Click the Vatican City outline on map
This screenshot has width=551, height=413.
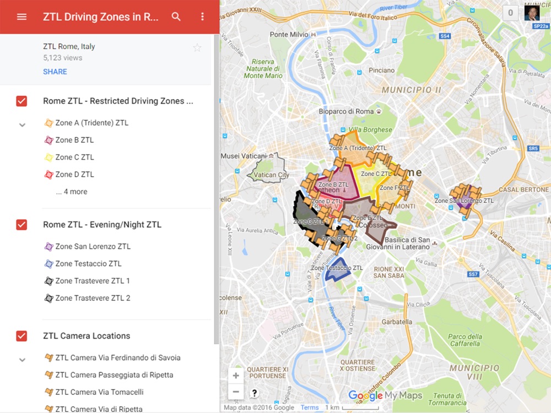[x=269, y=169]
